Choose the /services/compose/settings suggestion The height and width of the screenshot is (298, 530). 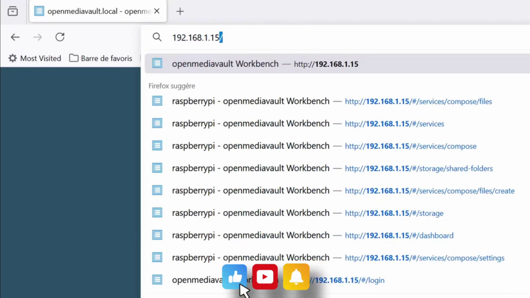tap(336, 258)
